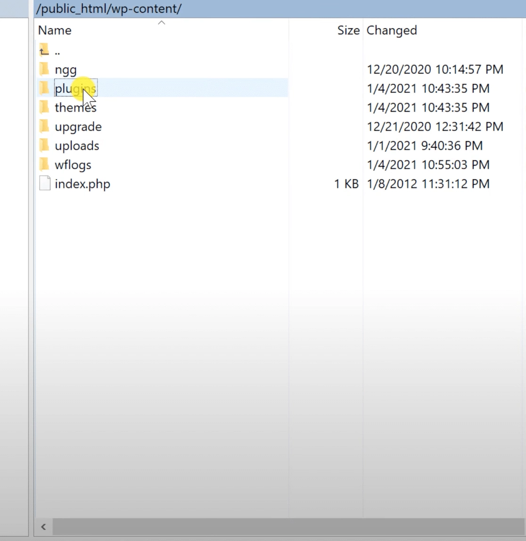The height and width of the screenshot is (541, 526).
Task: Select the 'plugins' folder name
Action: [x=75, y=89]
